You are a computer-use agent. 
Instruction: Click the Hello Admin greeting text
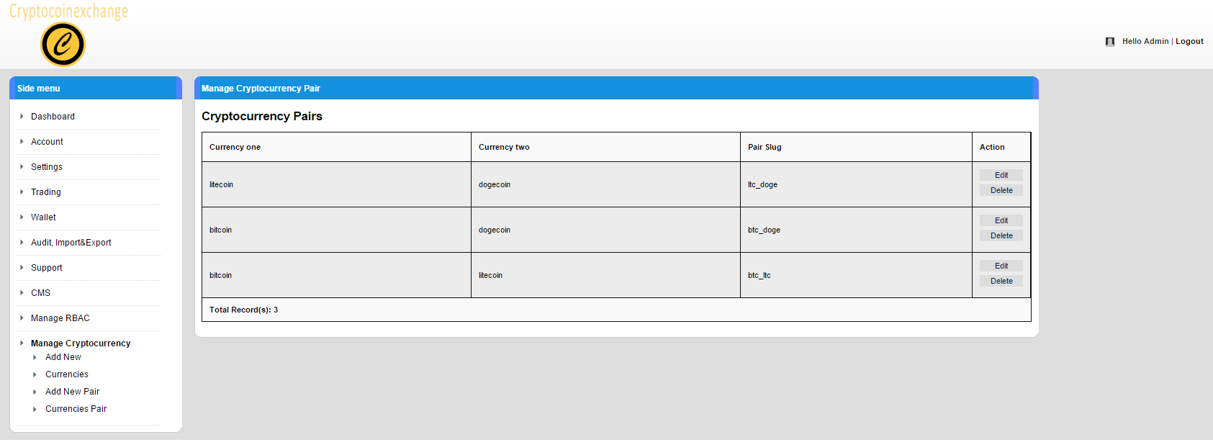click(1145, 42)
